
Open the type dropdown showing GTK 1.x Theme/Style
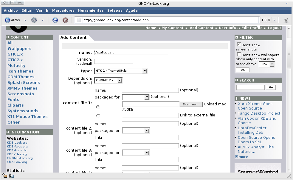121,71
